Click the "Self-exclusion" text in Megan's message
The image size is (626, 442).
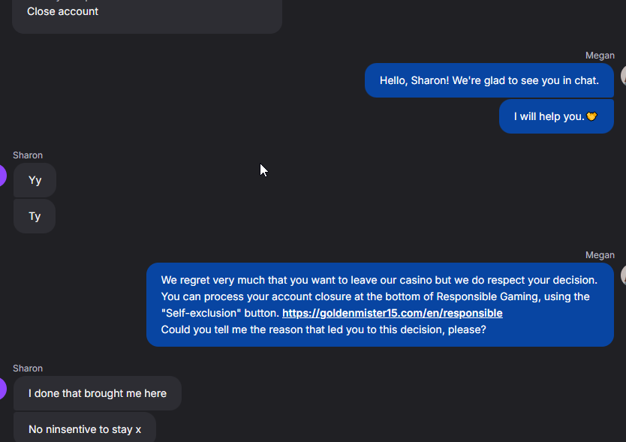tap(201, 313)
